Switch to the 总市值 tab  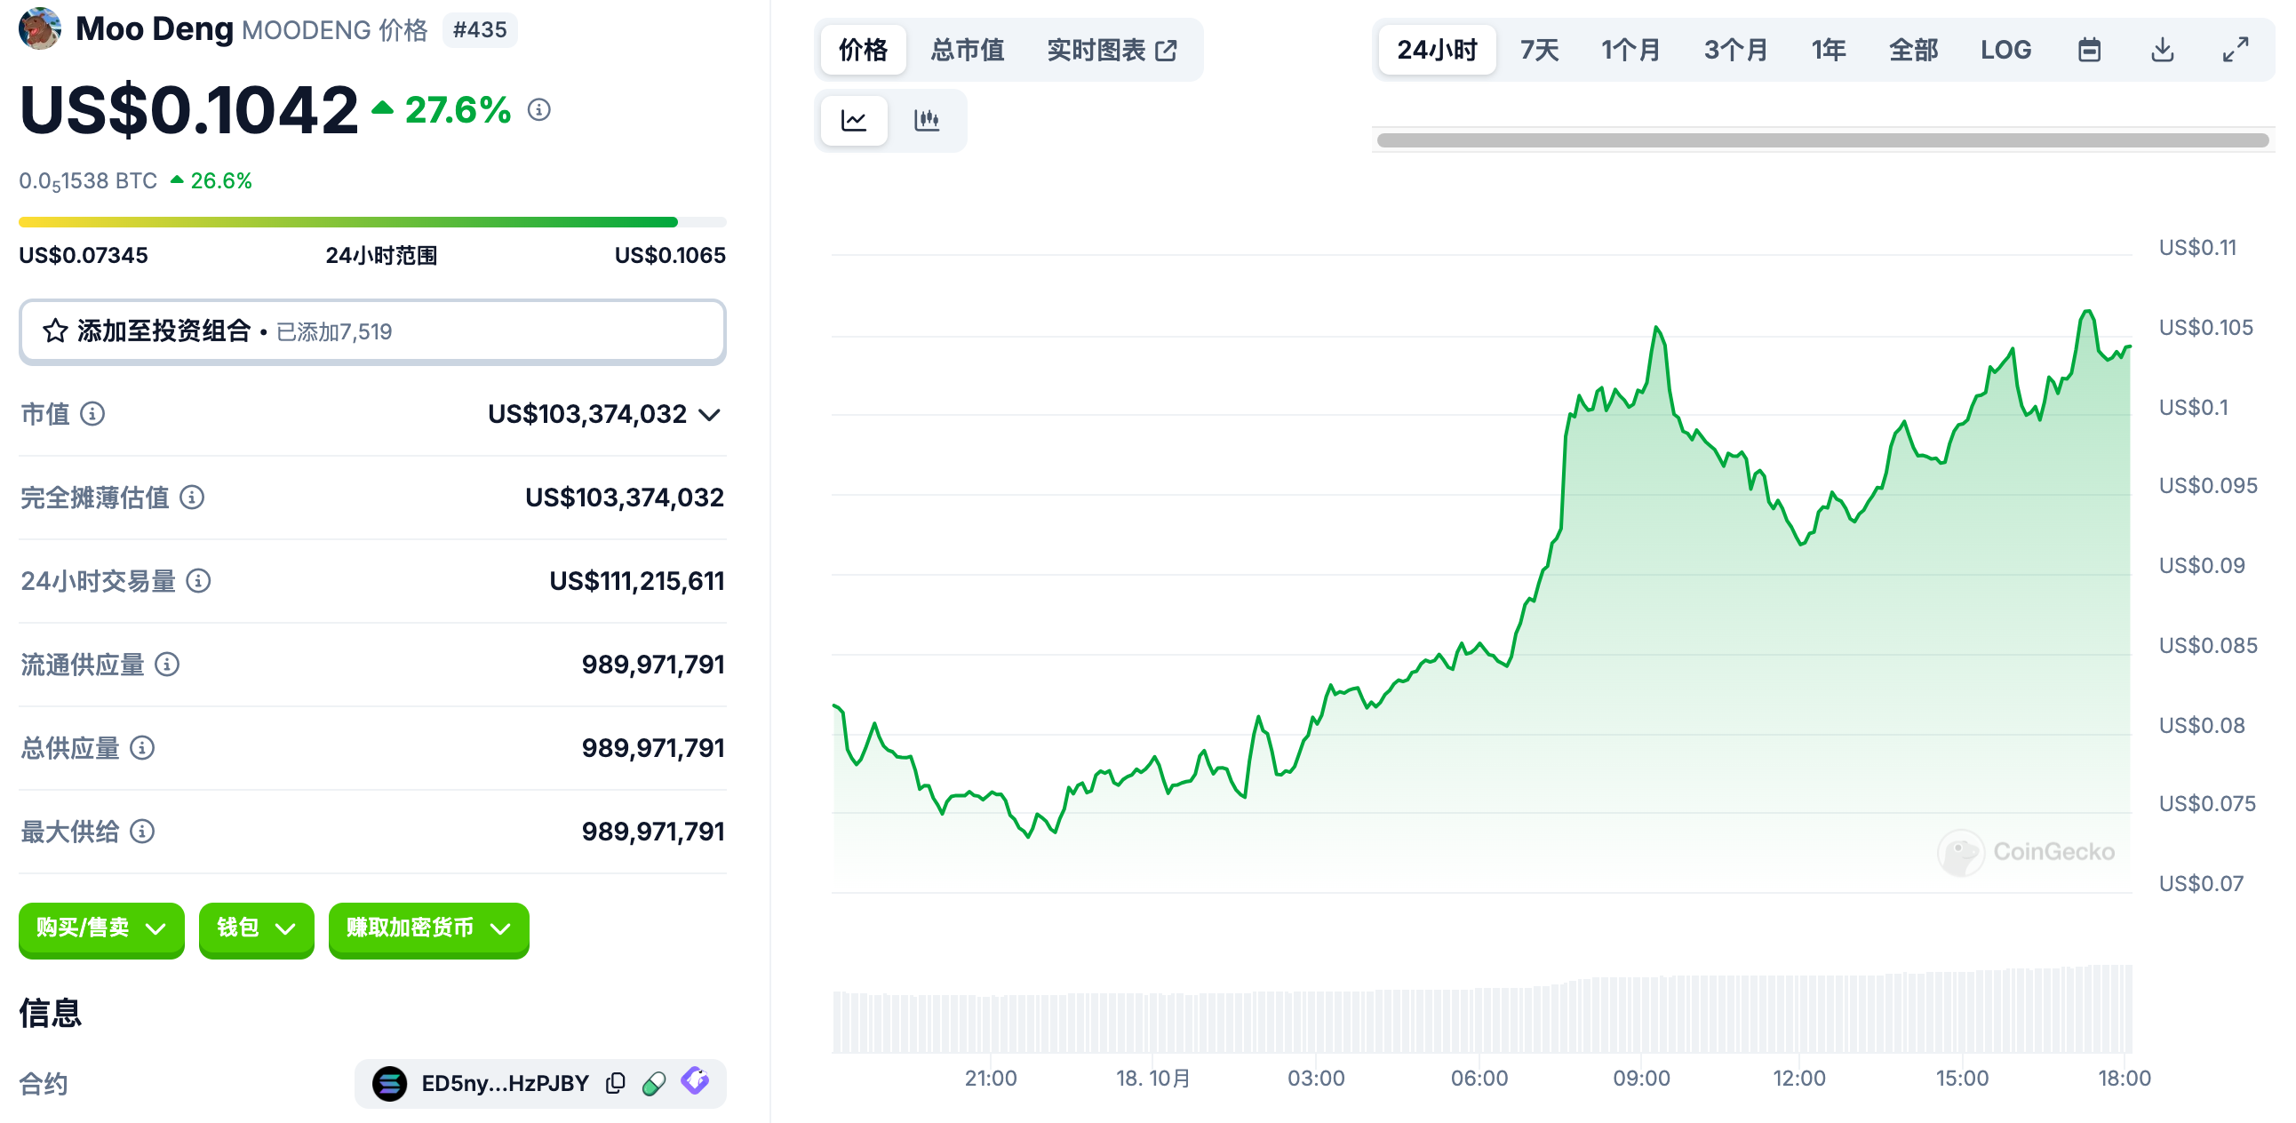[x=967, y=50]
